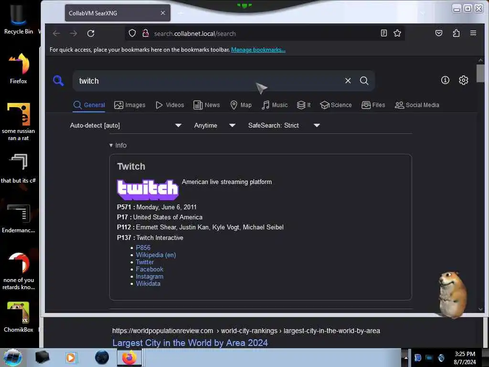
Task: Go forward in browser history
Action: pos(73,33)
